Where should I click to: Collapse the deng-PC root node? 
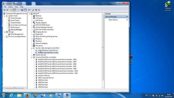pyautogui.click(x=29, y=14)
